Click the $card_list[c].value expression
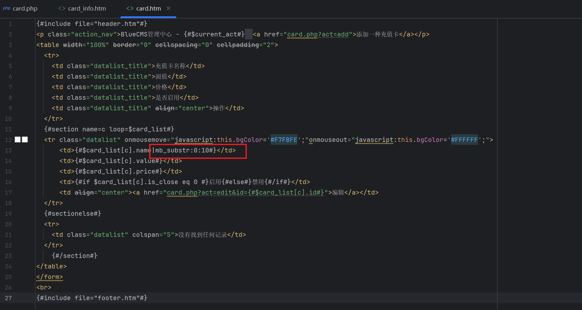Viewport: 582px width, 310px height. [x=119, y=161]
